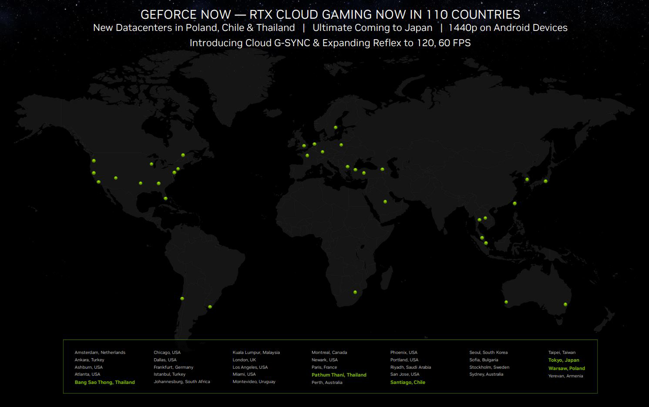Click 'Dallas, USA' legend entry

tap(165, 360)
